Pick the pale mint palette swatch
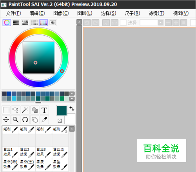Screen dimensions: 196x172 66,98
